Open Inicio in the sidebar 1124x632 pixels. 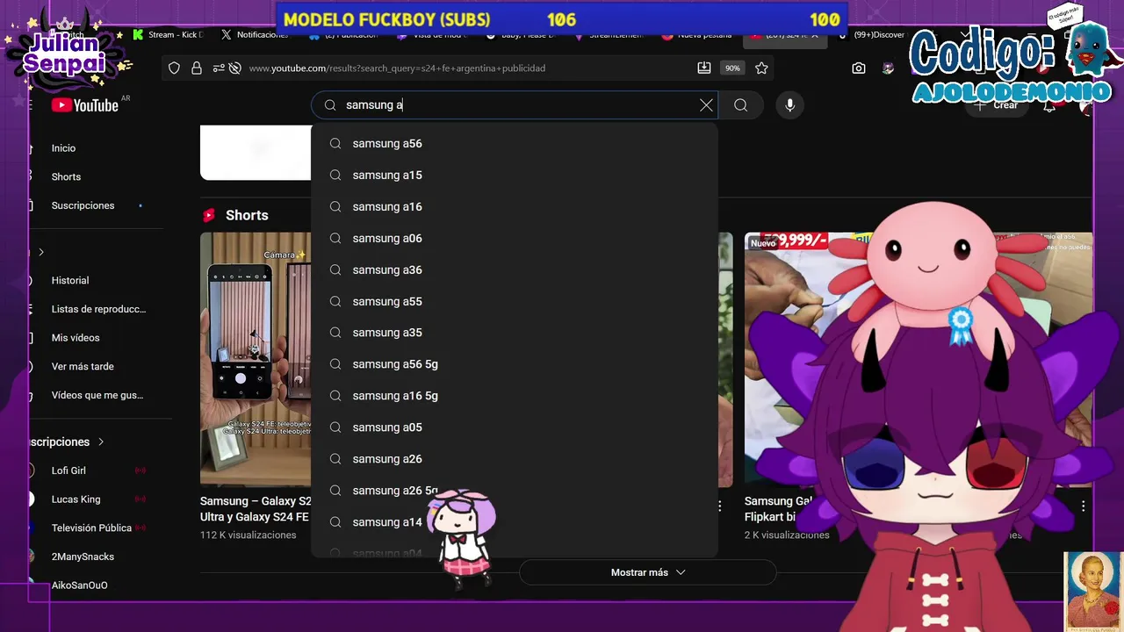click(x=63, y=148)
